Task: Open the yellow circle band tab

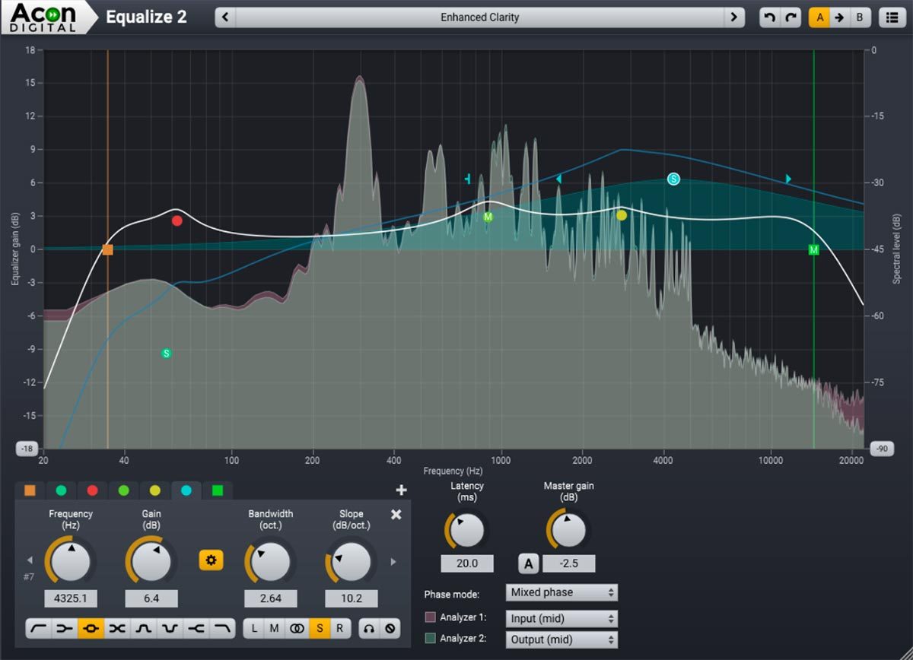Action: [x=154, y=490]
